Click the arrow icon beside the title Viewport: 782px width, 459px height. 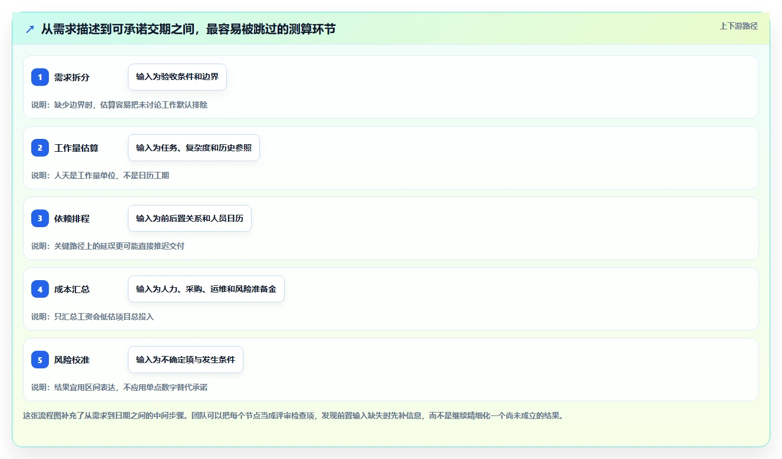pyautogui.click(x=30, y=29)
